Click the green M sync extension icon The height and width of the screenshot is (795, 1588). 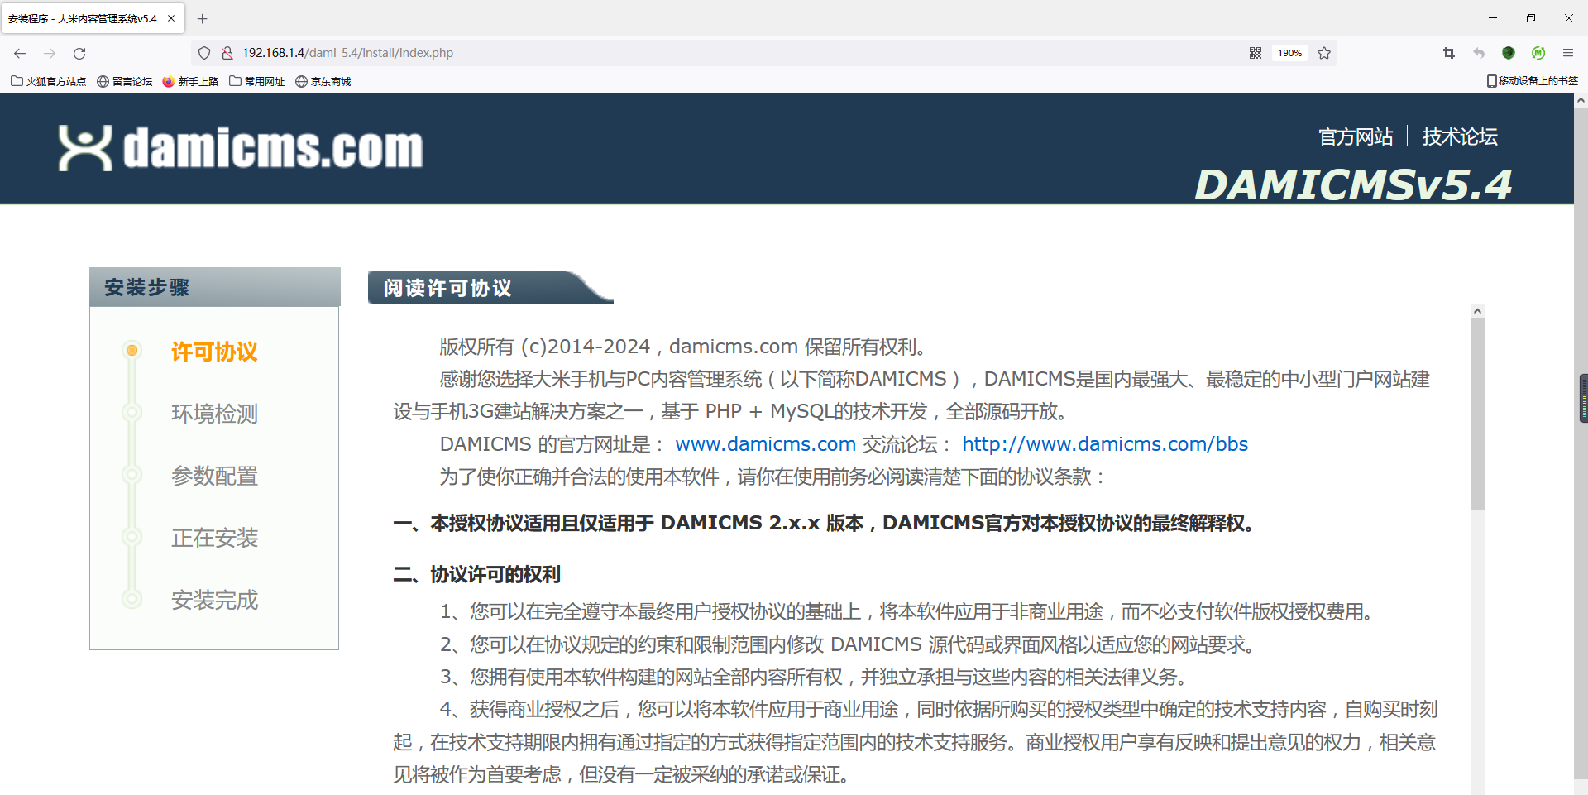[x=1538, y=52]
